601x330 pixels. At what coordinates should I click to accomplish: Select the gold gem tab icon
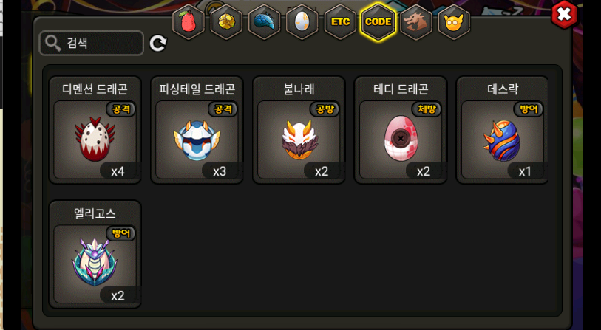click(x=226, y=22)
